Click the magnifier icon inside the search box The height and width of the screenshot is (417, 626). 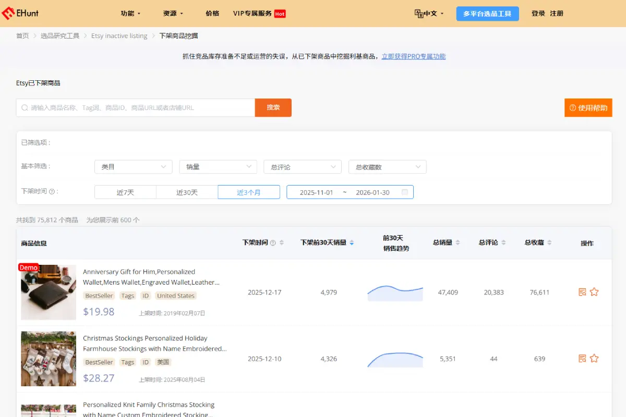point(25,107)
